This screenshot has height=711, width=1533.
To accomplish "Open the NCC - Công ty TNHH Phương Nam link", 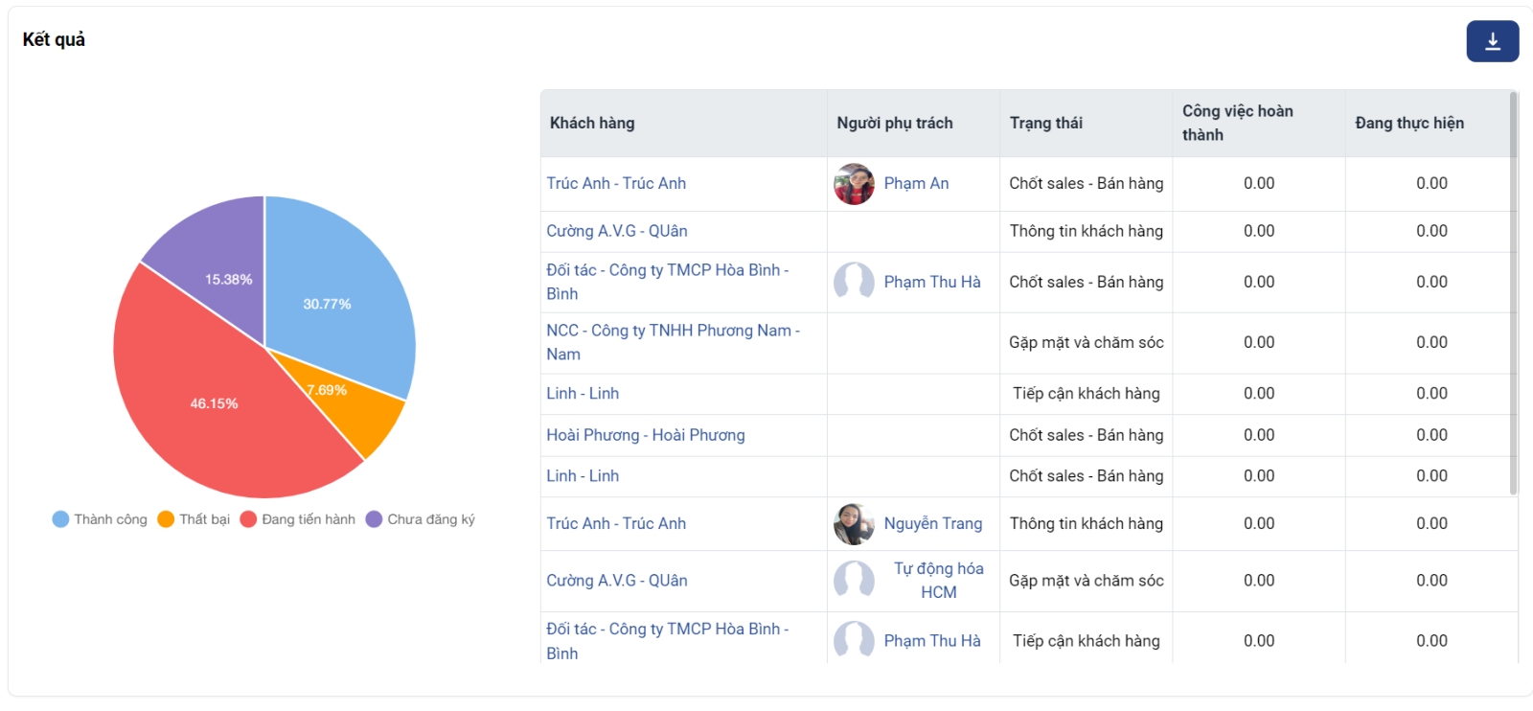I will pos(672,331).
